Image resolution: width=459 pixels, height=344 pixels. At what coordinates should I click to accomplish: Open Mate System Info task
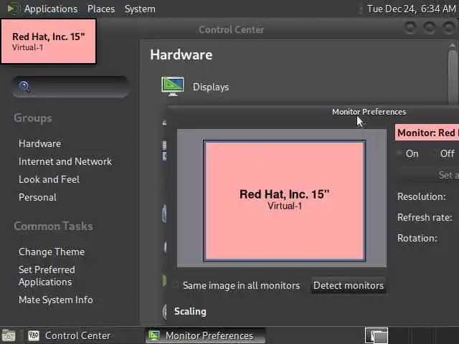tap(56, 300)
